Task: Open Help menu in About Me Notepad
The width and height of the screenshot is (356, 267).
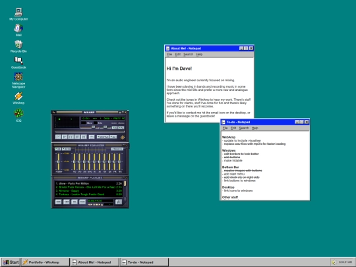Action: coord(199,54)
